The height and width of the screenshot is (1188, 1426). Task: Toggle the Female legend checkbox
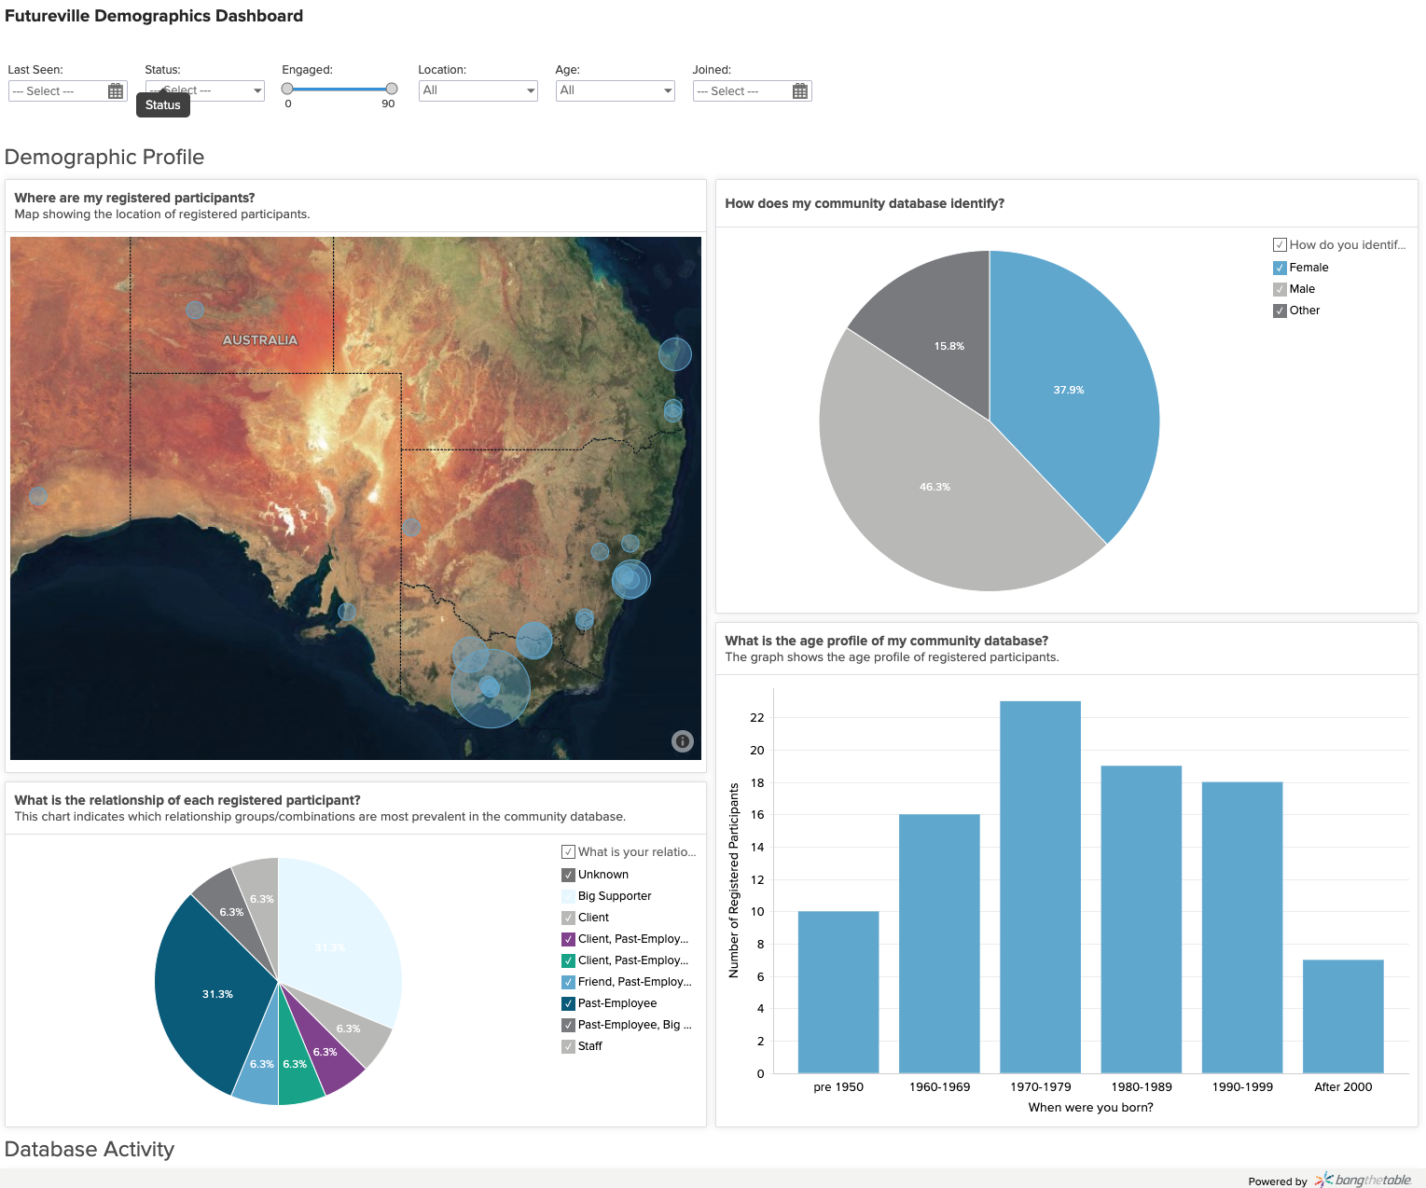1280,268
